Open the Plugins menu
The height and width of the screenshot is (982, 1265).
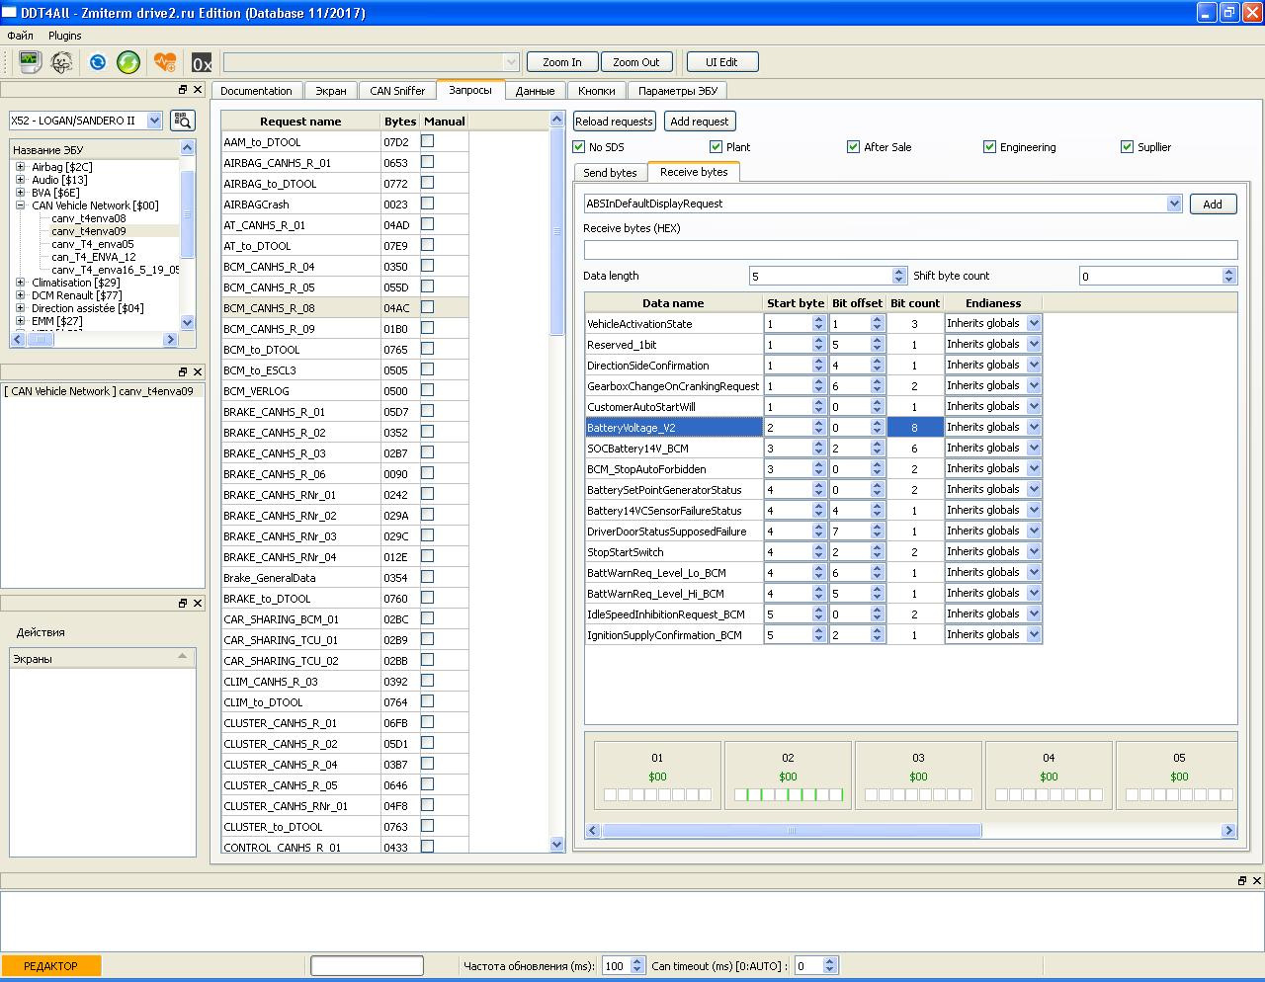65,36
